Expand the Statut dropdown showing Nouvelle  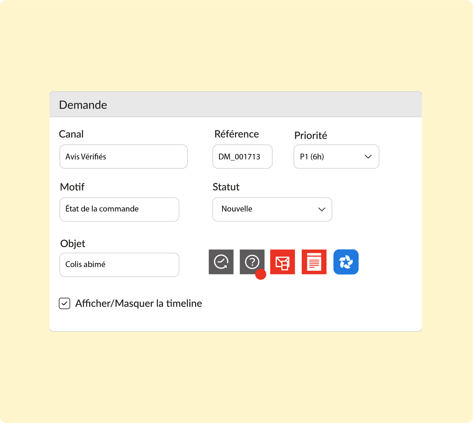tap(272, 209)
